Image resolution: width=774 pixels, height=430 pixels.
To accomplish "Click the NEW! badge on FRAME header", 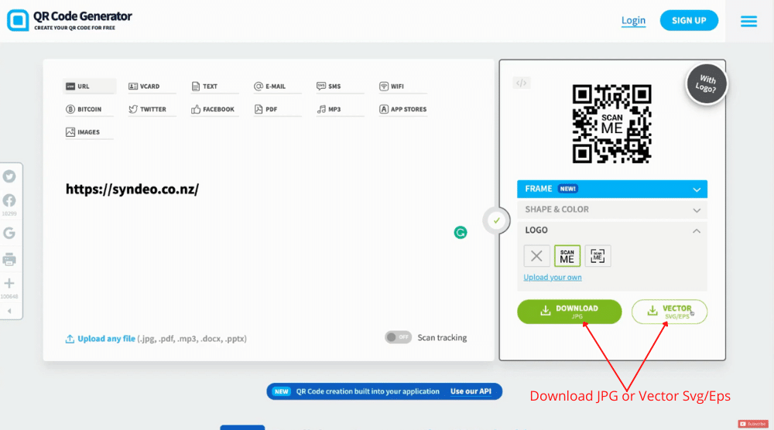I will [x=567, y=189].
